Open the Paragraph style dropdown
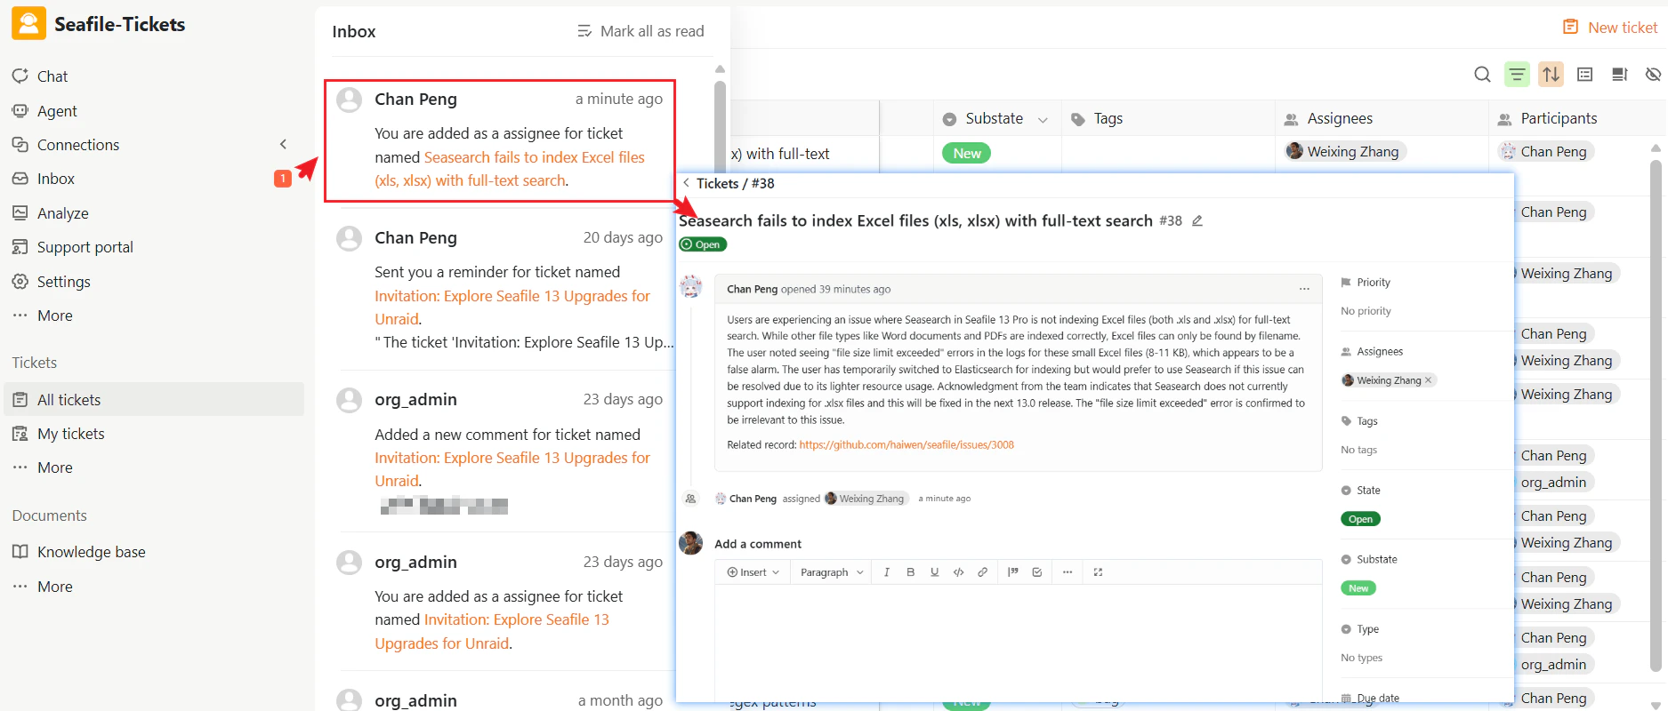 click(x=832, y=572)
